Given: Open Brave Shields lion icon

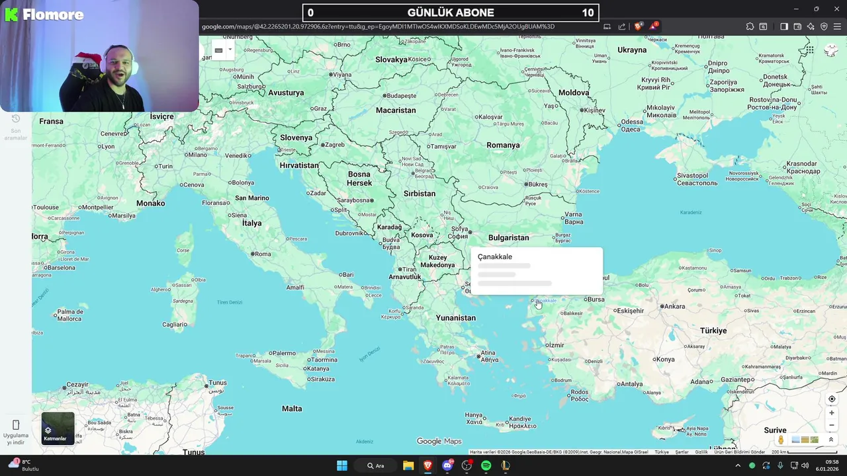Looking at the screenshot, I should coord(638,26).
